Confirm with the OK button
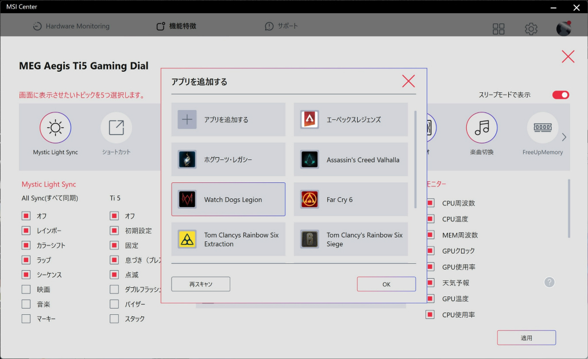Viewport: 588px width, 359px height. pos(386,284)
